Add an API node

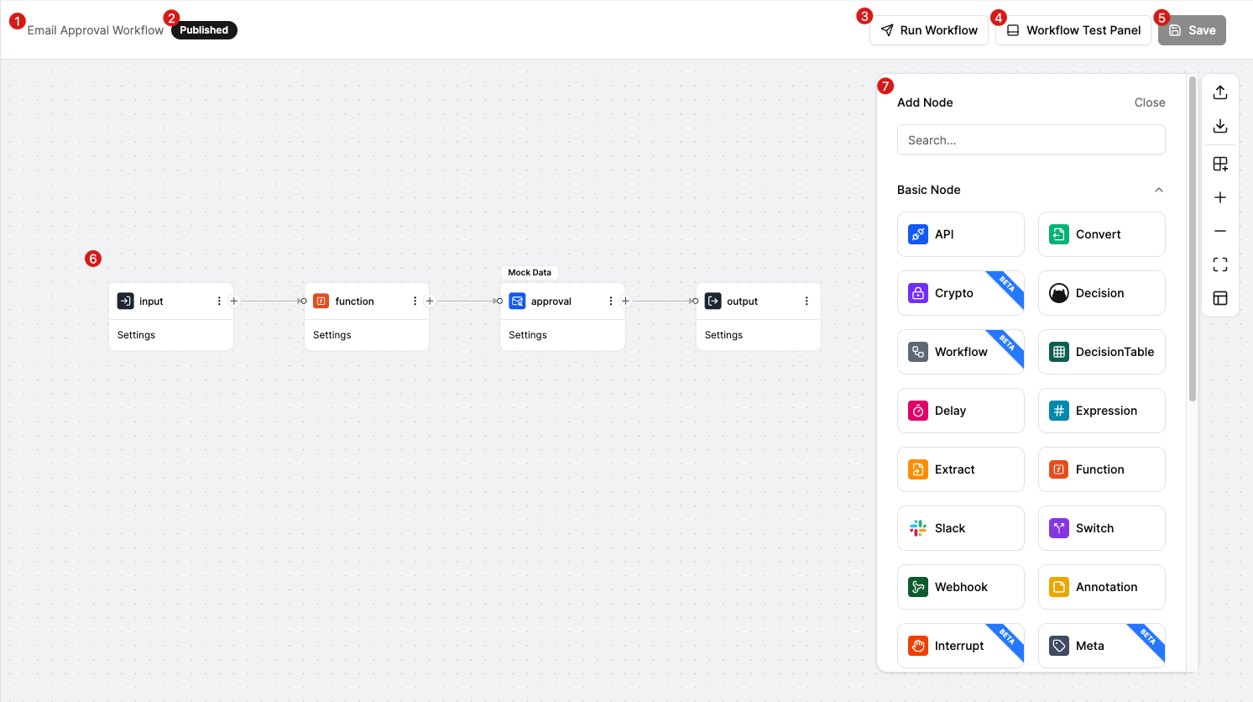click(961, 234)
